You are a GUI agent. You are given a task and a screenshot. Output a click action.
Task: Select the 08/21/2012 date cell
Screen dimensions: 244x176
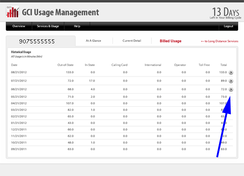click(x=19, y=72)
